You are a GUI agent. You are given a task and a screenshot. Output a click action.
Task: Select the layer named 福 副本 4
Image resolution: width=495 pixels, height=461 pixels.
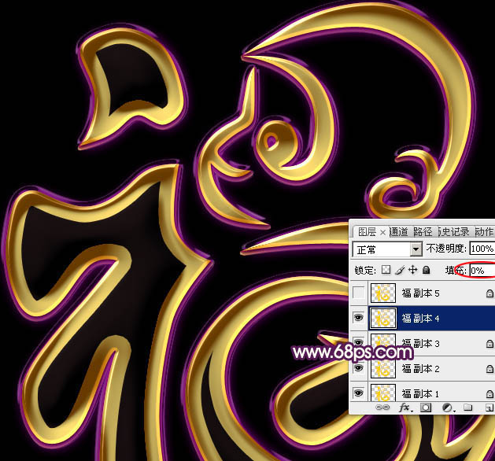pyautogui.click(x=420, y=319)
